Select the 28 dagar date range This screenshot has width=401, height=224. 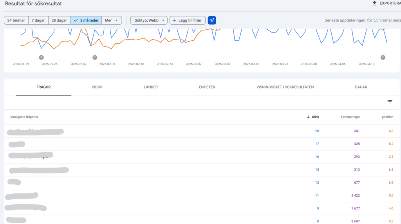click(59, 20)
